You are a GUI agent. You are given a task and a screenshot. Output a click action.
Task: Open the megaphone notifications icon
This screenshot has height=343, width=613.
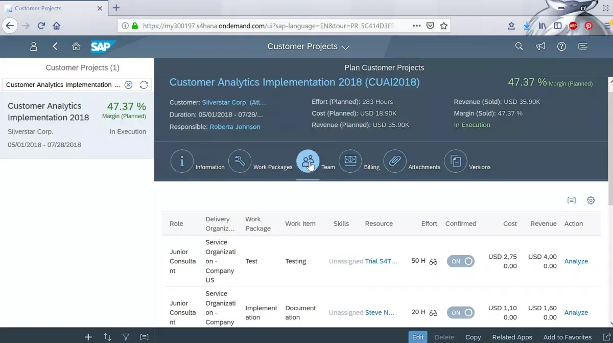click(x=540, y=47)
